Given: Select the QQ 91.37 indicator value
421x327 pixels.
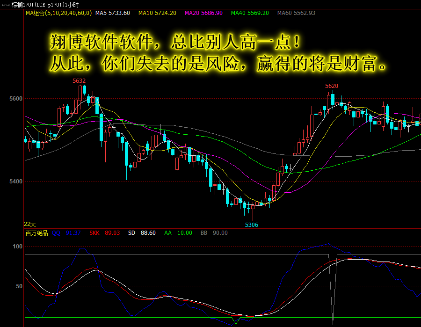Looking at the screenshot, I should 66,233.
